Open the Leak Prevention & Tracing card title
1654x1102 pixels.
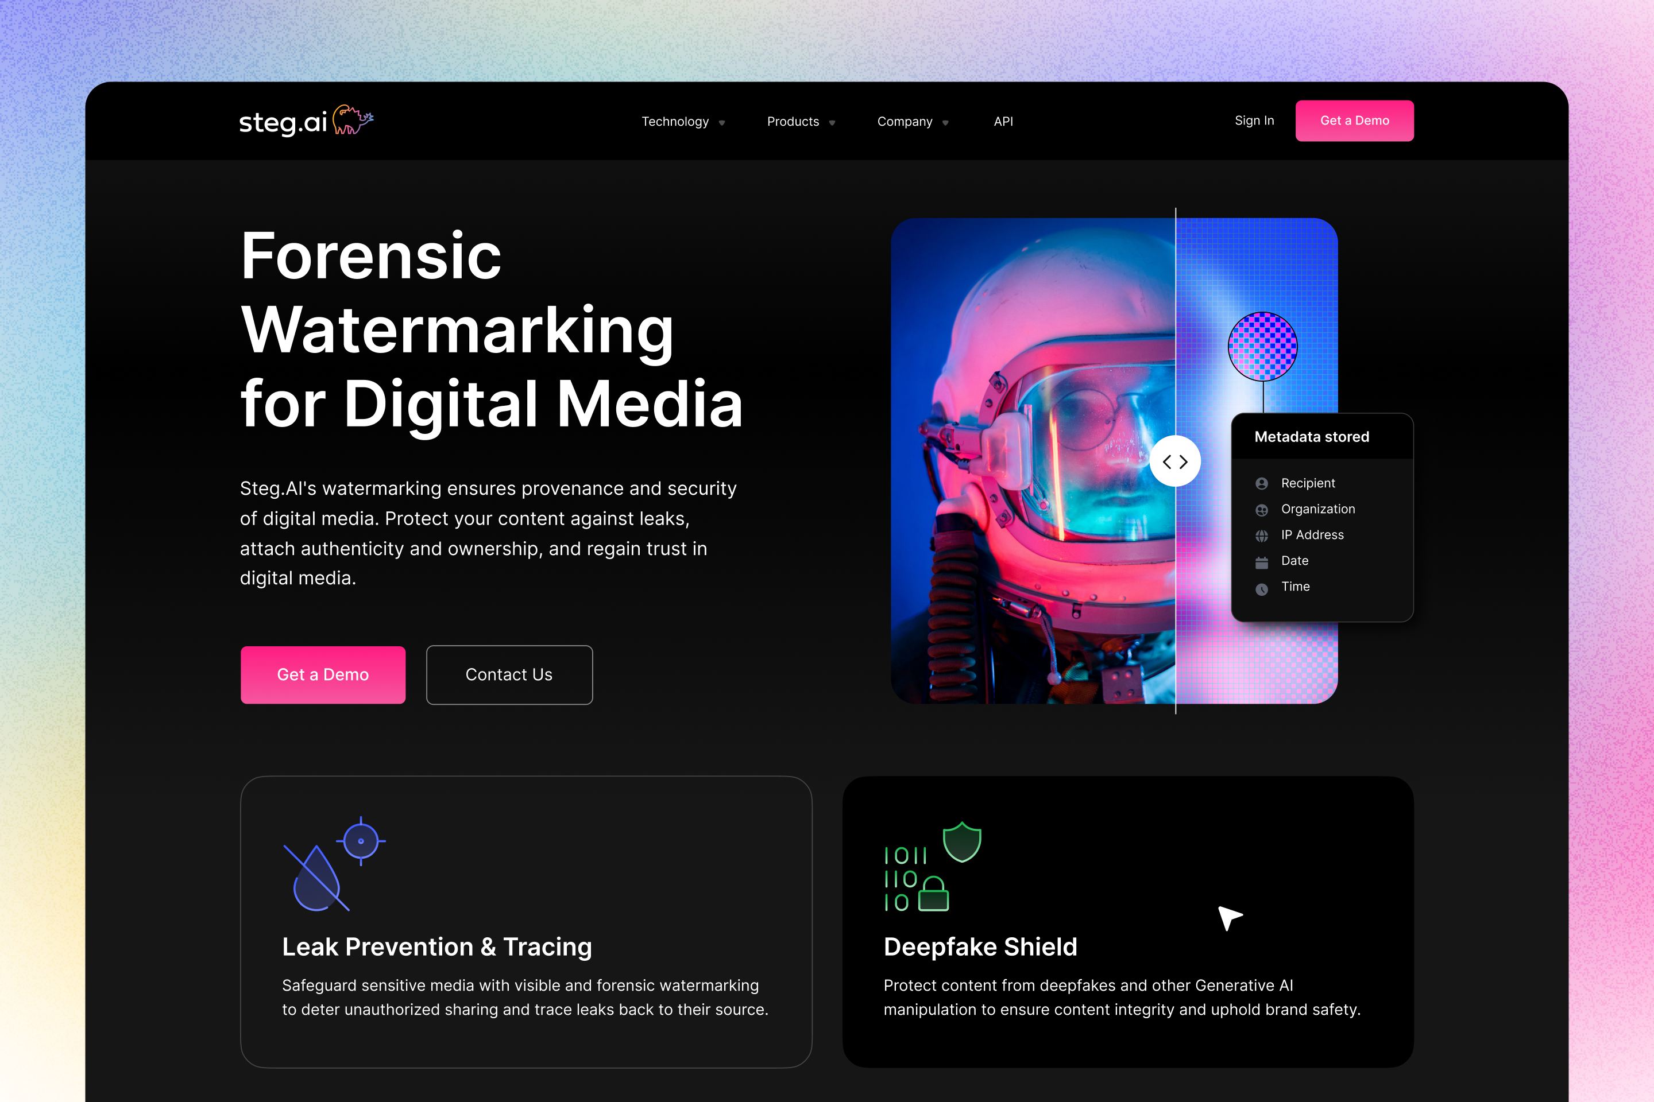436,946
